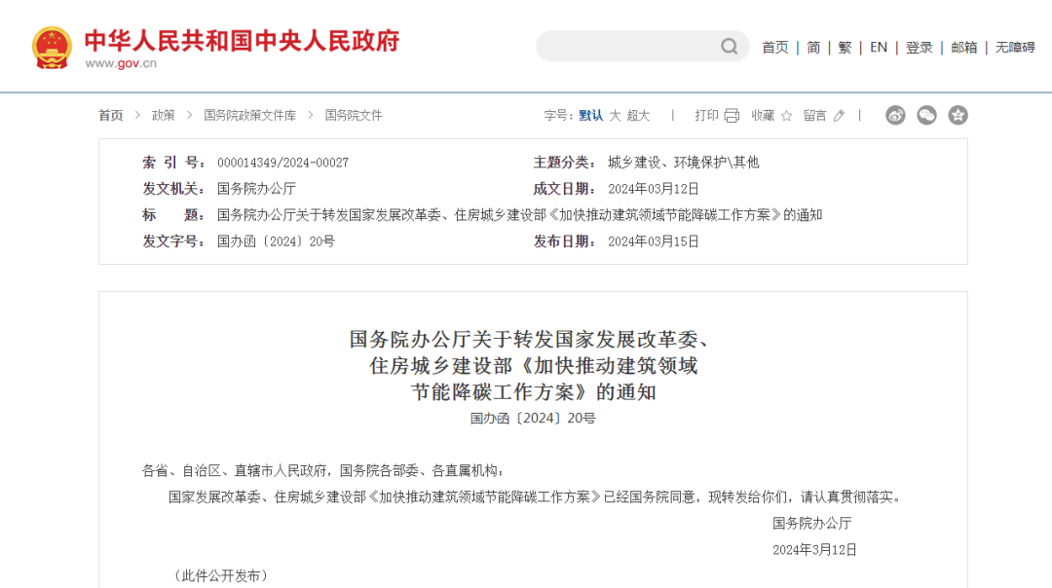This screenshot has width=1052, height=588.
Task: Click the 打印 text button
Action: (706, 115)
